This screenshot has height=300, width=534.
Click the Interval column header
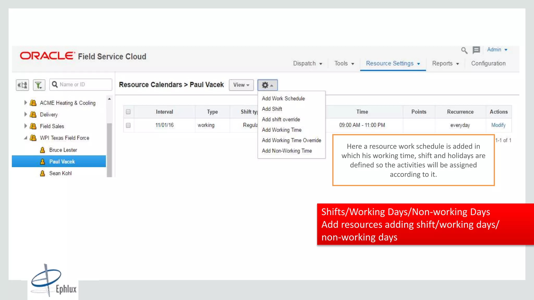[164, 112]
